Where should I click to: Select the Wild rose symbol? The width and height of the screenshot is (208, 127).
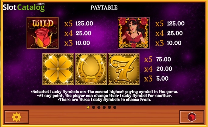(43, 33)
